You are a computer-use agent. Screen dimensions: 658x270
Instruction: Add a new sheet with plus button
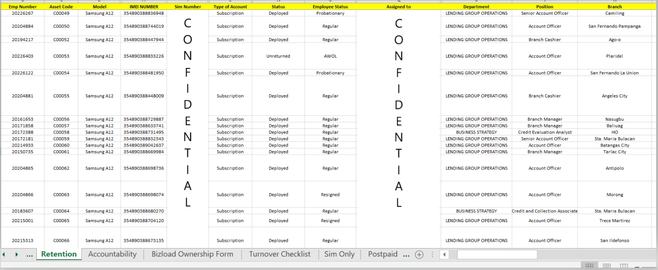pyautogui.click(x=419, y=255)
